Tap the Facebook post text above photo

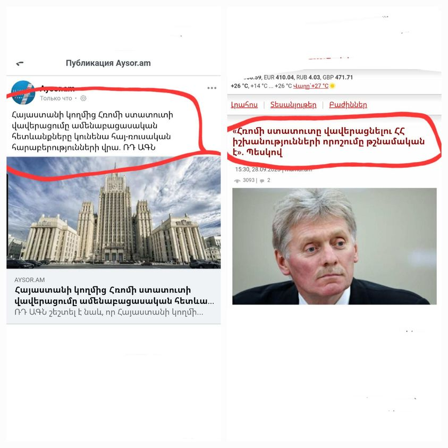pos(92,131)
